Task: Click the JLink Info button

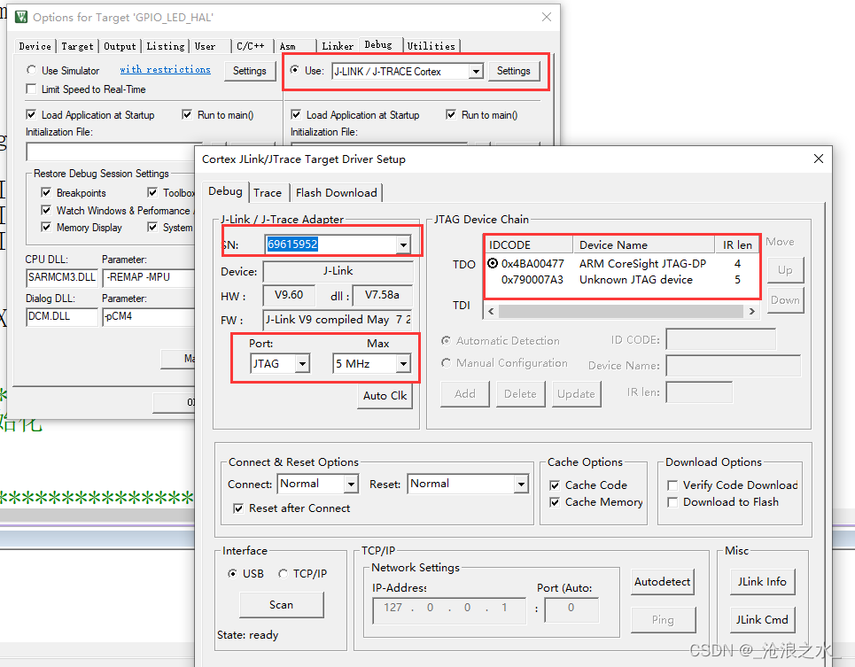Action: (x=762, y=582)
